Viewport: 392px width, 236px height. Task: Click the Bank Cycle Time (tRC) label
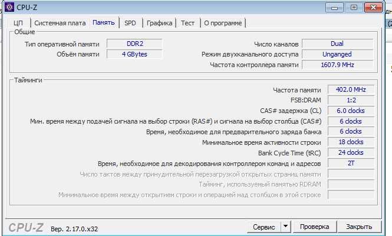click(x=289, y=153)
